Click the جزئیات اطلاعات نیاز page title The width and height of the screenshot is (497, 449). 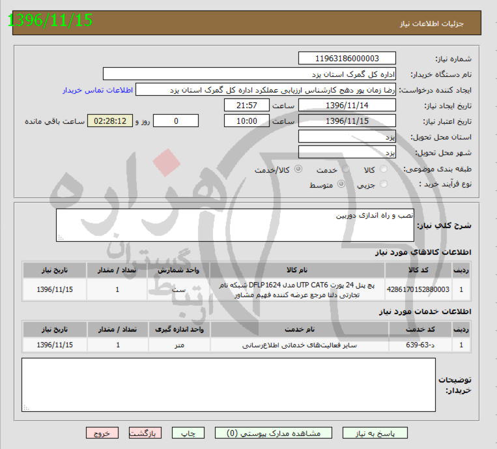[432, 23]
